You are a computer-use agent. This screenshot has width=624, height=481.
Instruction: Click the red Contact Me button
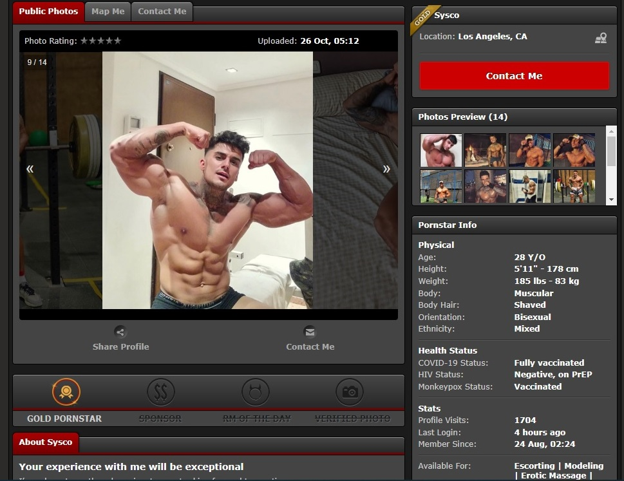[x=514, y=75]
